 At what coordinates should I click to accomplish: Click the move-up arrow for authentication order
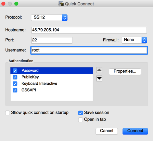pos(99,70)
